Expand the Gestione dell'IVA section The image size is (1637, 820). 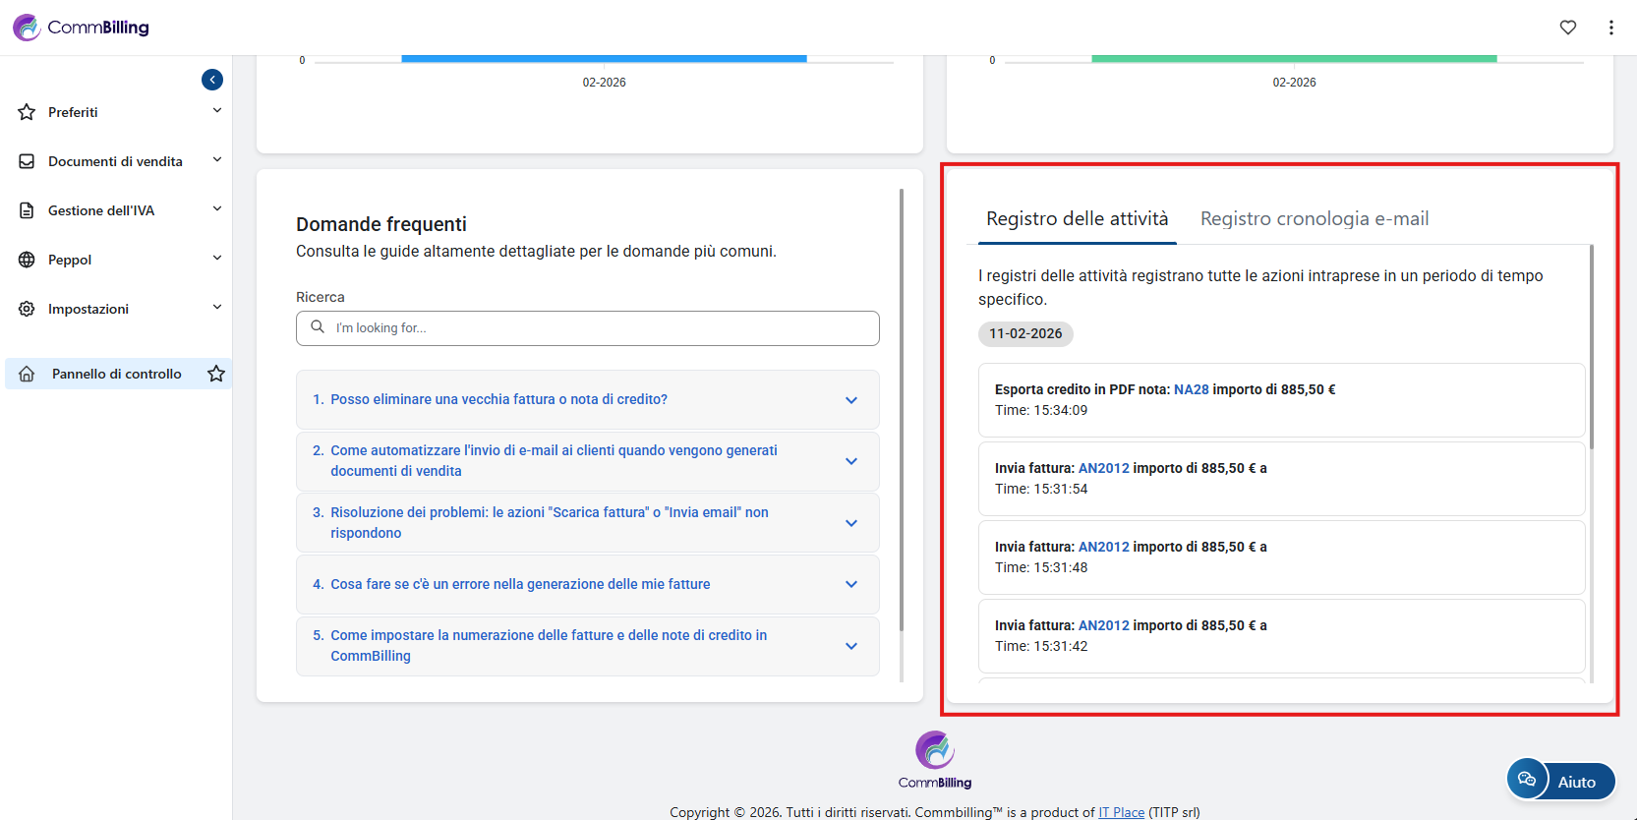[217, 209]
